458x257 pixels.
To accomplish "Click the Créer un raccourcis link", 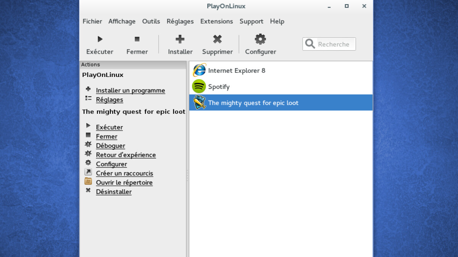I will tap(124, 173).
